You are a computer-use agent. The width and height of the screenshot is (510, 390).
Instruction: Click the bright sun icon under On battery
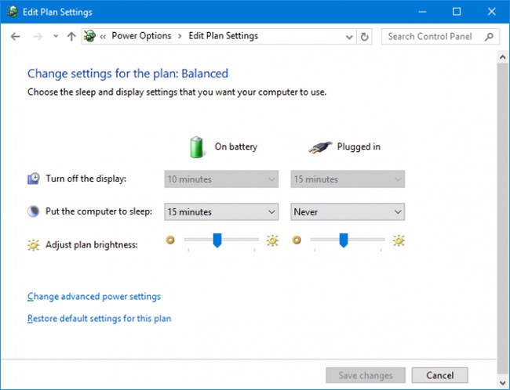pos(272,240)
